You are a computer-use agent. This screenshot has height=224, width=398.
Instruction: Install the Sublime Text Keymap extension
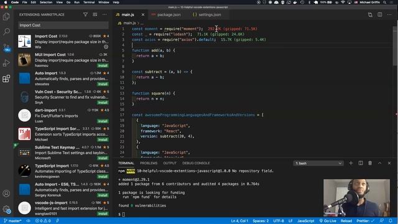(x=103, y=158)
